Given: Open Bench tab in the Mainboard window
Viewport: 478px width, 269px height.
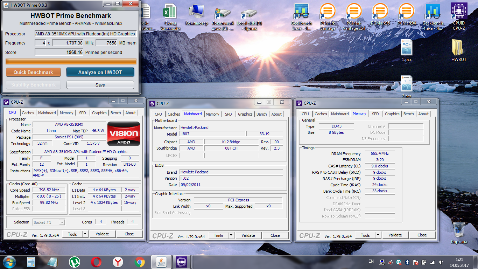Looking at the screenshot, I should pos(261,114).
